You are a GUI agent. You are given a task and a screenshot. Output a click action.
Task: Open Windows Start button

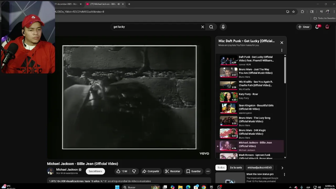click(x=117, y=187)
